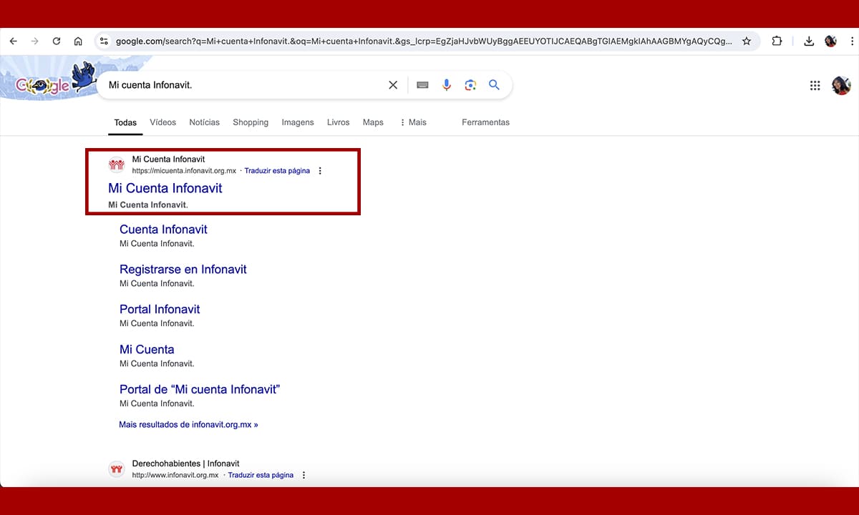Clear the search box with the X icon
Viewport: 859px width, 515px height.
click(x=393, y=85)
